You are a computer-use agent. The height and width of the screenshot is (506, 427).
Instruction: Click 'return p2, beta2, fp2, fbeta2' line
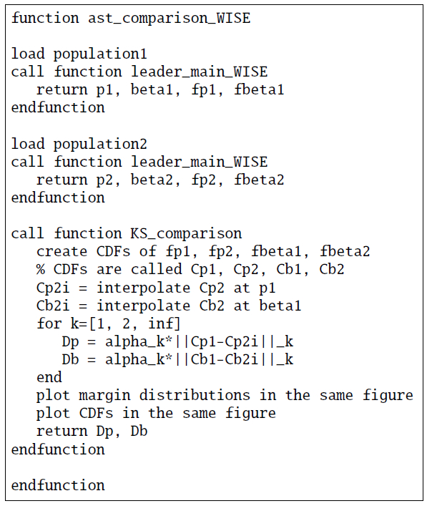coord(160,180)
